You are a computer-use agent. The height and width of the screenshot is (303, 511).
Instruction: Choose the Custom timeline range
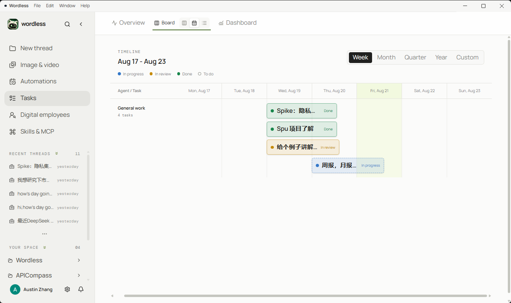click(467, 57)
